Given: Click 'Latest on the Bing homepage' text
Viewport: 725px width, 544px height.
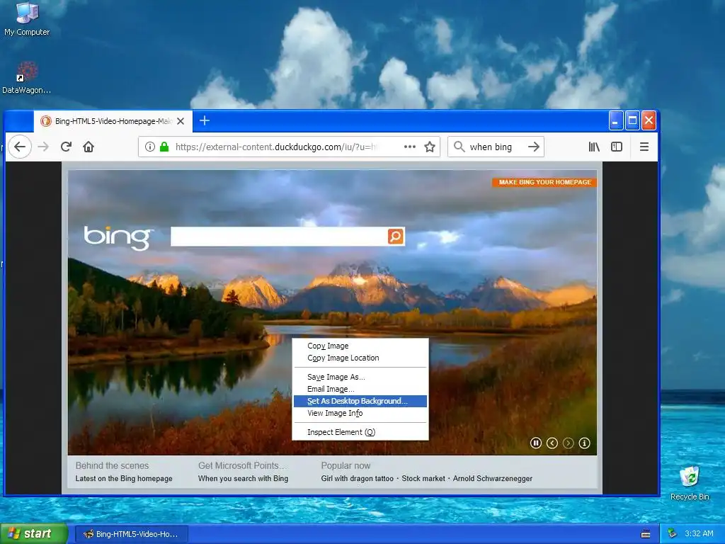Looking at the screenshot, I should coord(124,478).
